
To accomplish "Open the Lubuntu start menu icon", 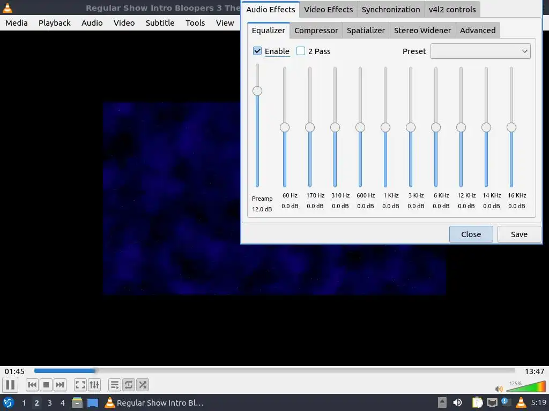I will coord(9,402).
